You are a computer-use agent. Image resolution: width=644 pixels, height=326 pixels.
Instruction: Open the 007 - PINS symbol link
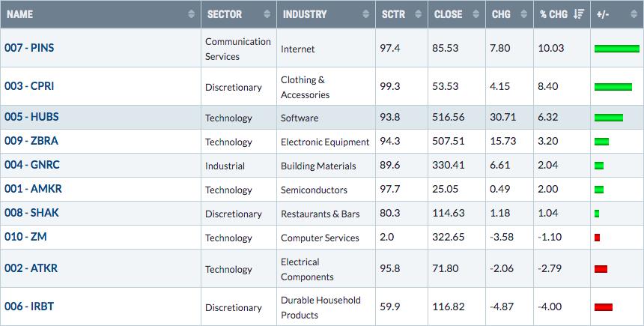tap(29, 48)
